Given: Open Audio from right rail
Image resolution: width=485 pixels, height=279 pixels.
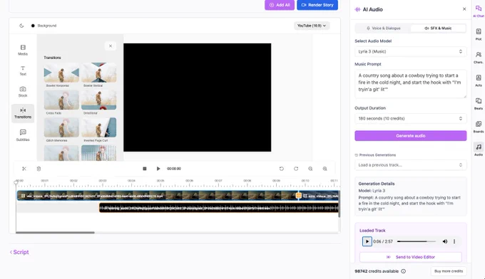Looking at the screenshot, I should [479, 149].
